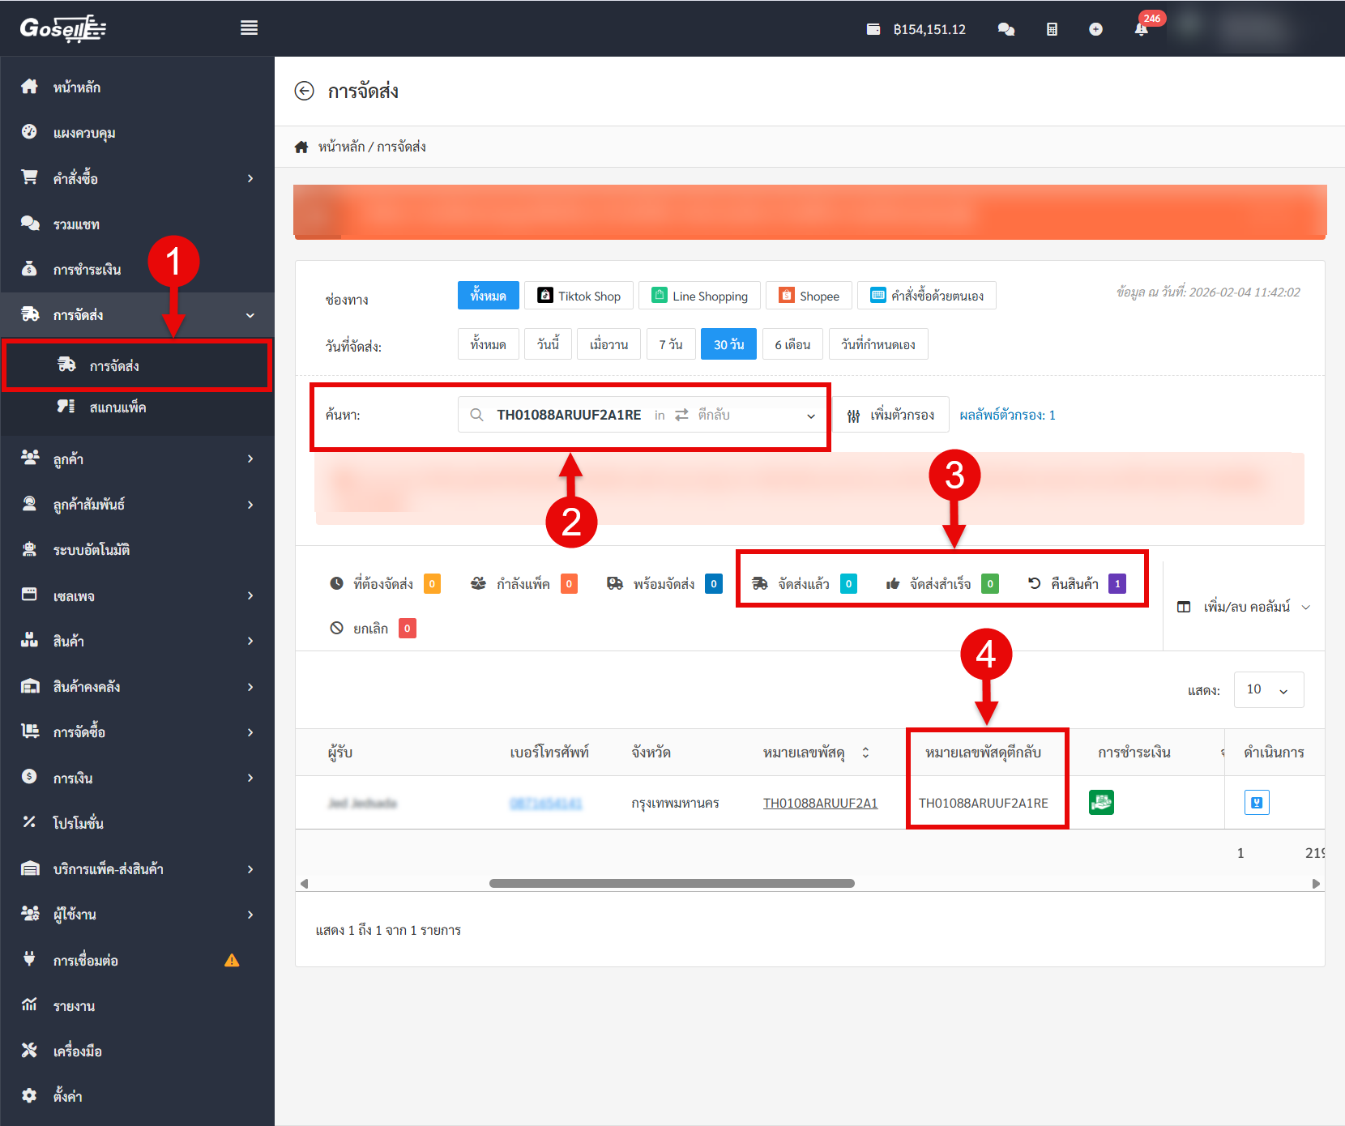This screenshot has height=1126, width=1345.
Task: Switch to the คืนสินค้า status tab
Action: pyautogui.click(x=1075, y=584)
